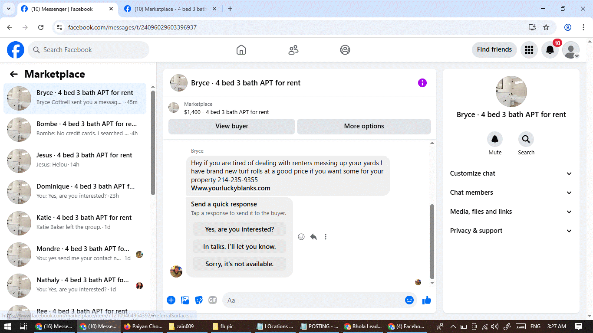The height and width of the screenshot is (333, 593).
Task: Open the Bryce conversation in the list
Action: (x=75, y=98)
